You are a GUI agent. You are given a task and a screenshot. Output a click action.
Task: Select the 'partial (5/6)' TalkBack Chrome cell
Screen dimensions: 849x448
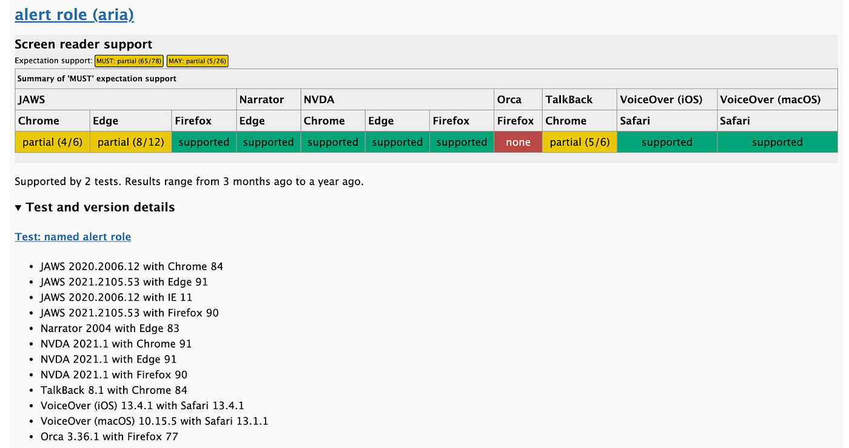tap(579, 142)
